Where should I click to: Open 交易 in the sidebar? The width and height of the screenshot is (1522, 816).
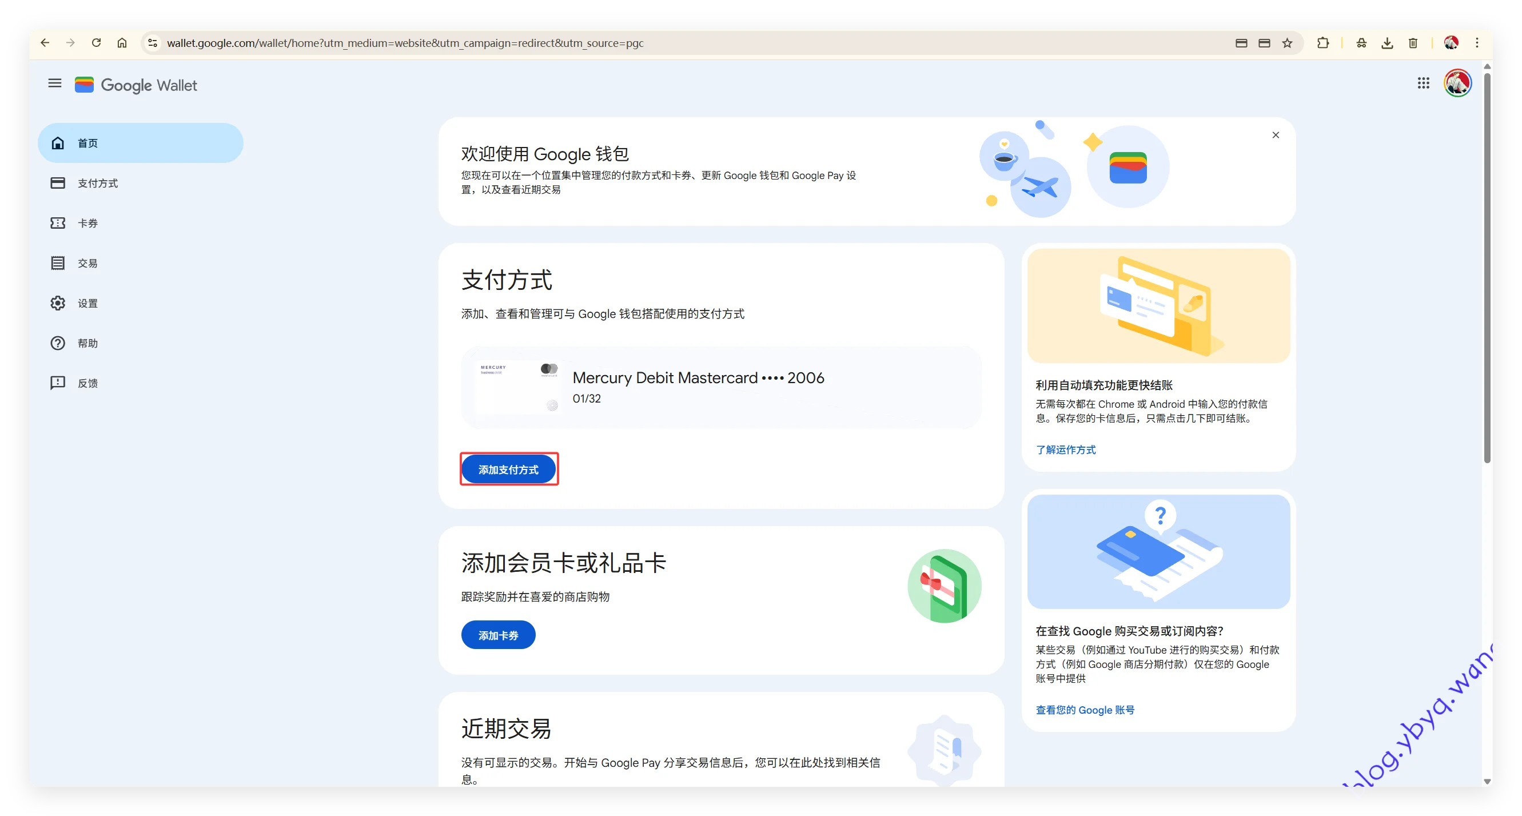click(x=87, y=264)
